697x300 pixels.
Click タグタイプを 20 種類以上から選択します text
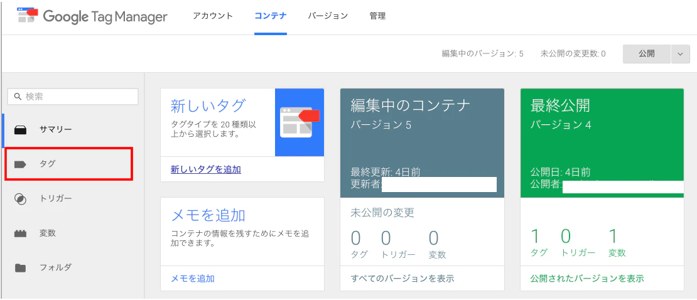point(214,129)
